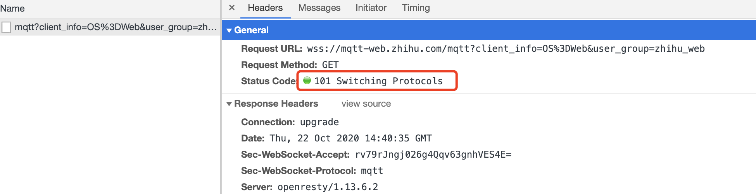Viewport: 756px width, 194px height.
Task: Collapse the Response Headers section triangle
Action: [229, 104]
